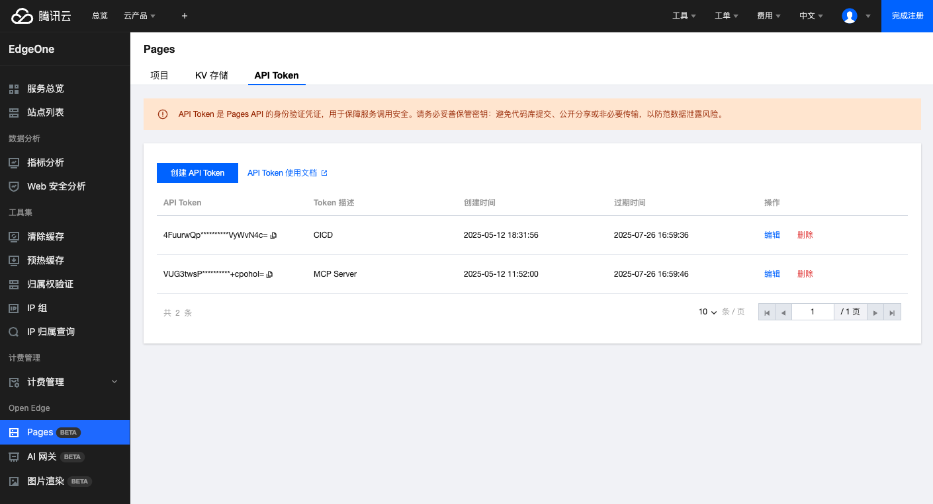
Task: Open 站点列表 sidebar icon
Action: pyautogui.click(x=14, y=112)
